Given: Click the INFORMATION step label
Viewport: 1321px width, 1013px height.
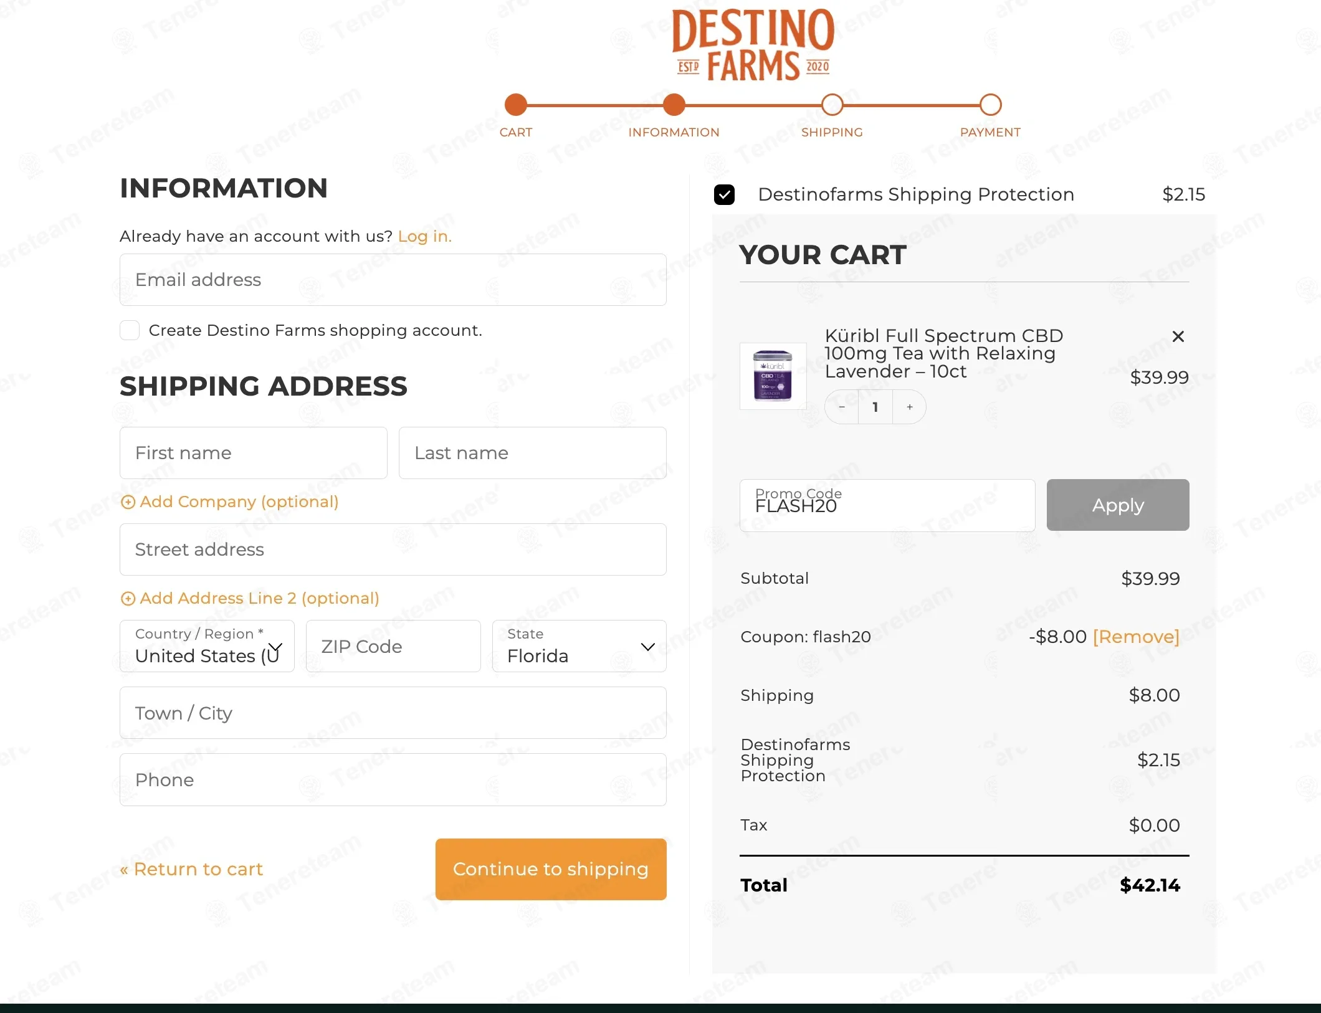Looking at the screenshot, I should pyautogui.click(x=674, y=132).
